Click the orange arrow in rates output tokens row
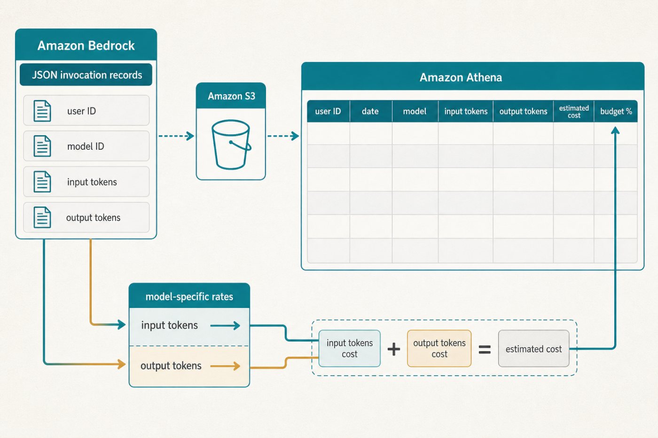The height and width of the screenshot is (438, 658). tap(225, 366)
